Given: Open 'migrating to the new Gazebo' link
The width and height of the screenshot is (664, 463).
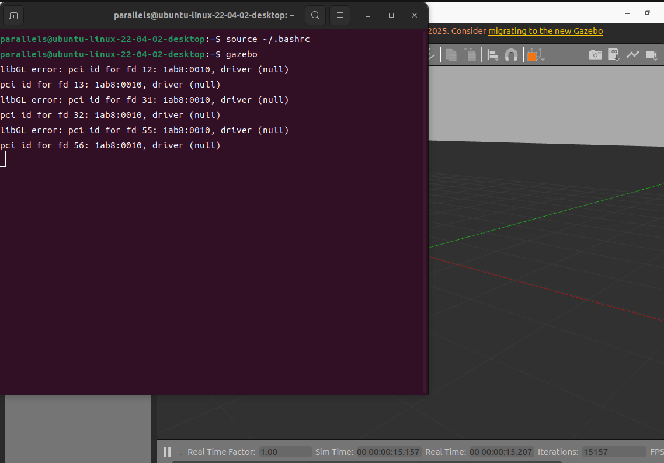Looking at the screenshot, I should pos(545,31).
